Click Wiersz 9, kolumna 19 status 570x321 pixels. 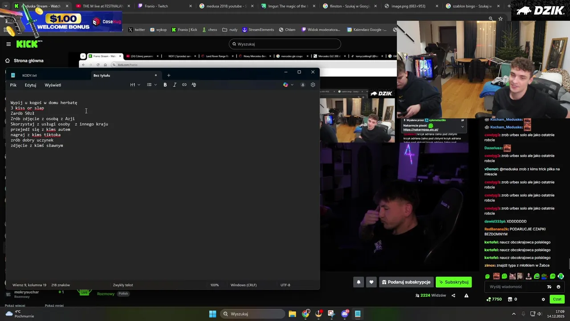click(29, 285)
